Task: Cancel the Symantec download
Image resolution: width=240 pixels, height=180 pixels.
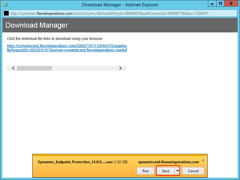Action: (x=193, y=171)
